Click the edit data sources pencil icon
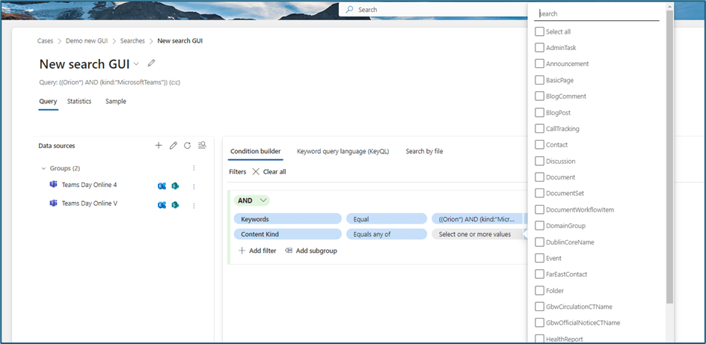This screenshot has height=344, width=706. [x=173, y=146]
